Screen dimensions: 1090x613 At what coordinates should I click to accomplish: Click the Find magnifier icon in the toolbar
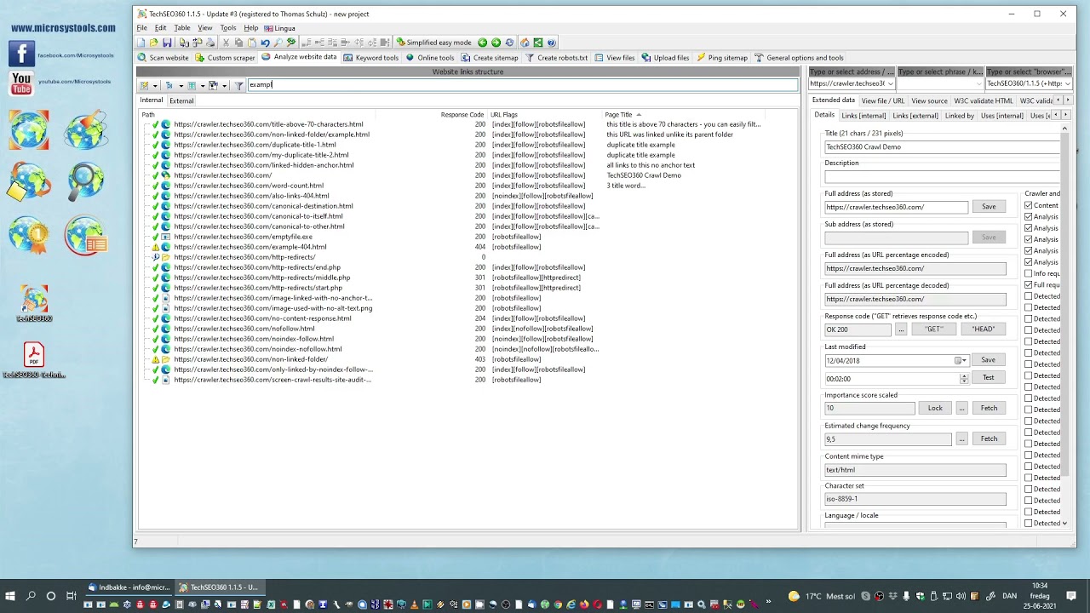click(x=278, y=43)
